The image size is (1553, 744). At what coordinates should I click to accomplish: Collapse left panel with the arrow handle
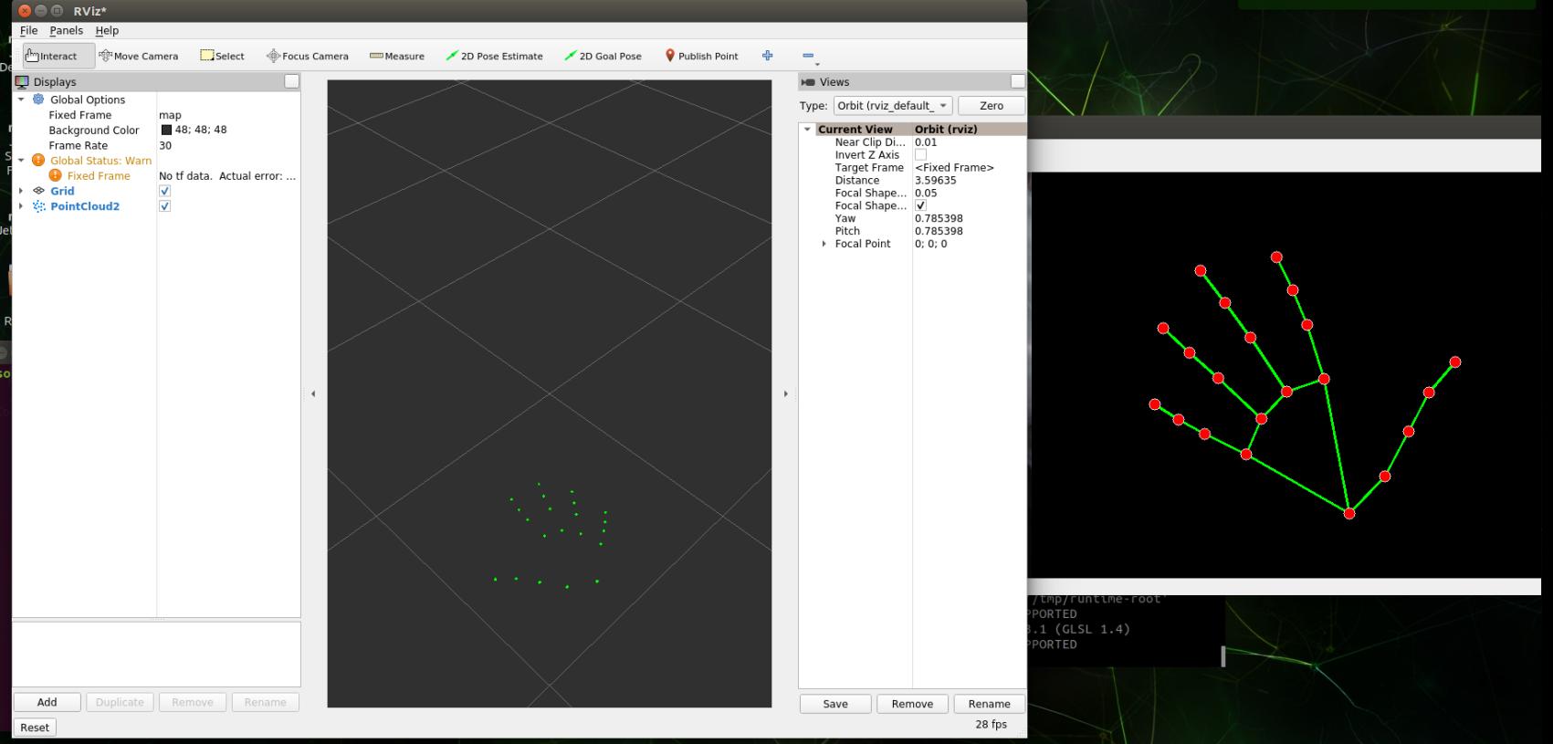tap(313, 394)
